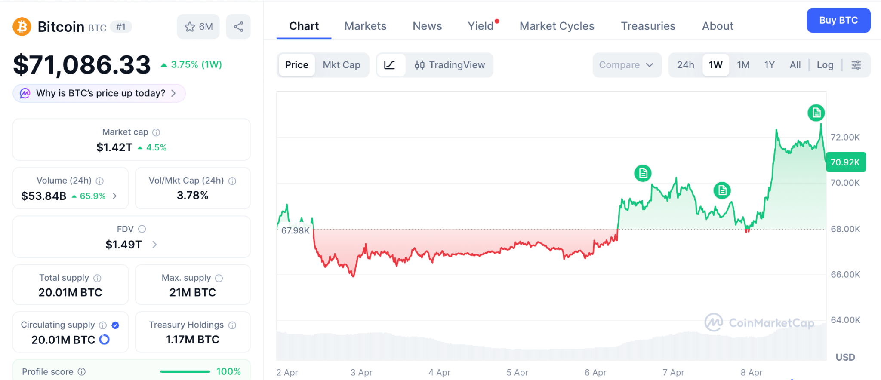The width and height of the screenshot is (881, 380).
Task: Click the star watchlist icon
Action: point(190,27)
